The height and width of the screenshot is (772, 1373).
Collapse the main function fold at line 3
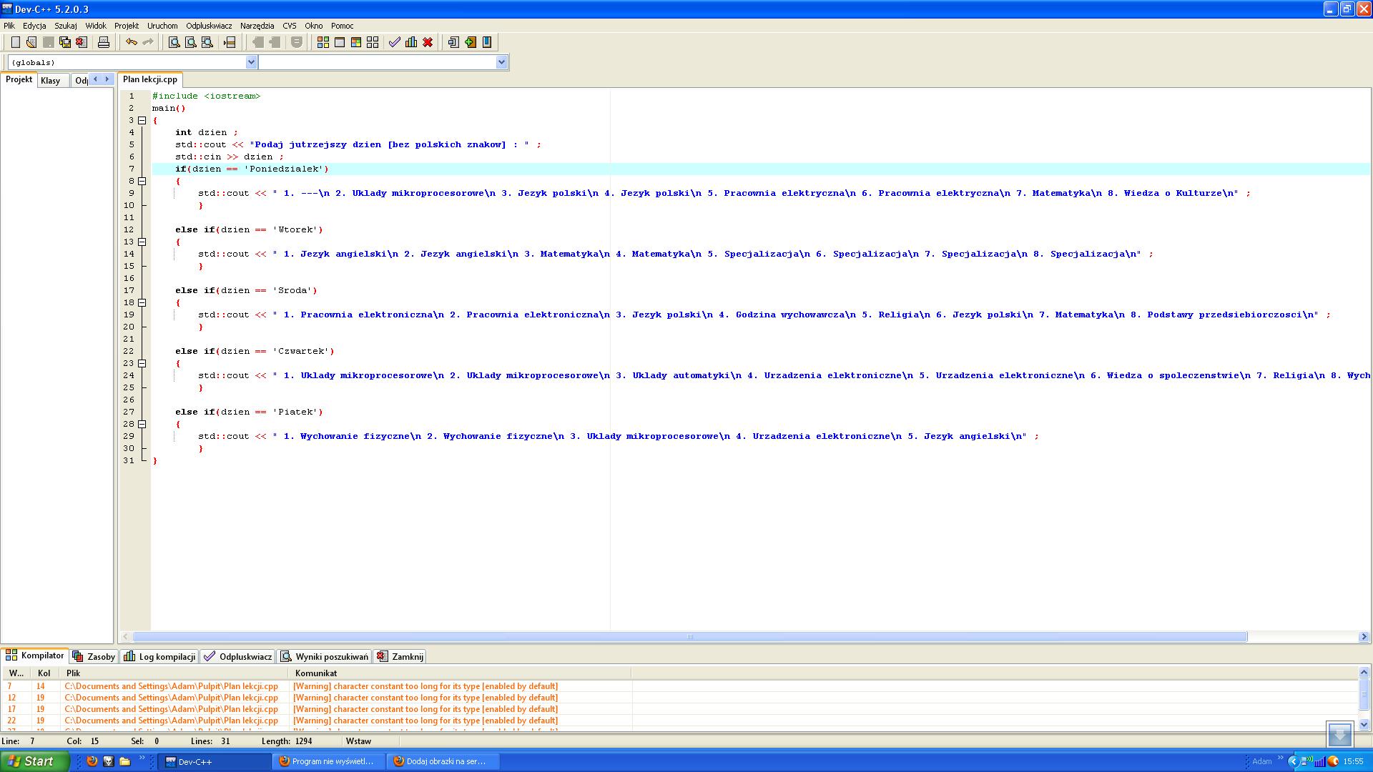(x=142, y=120)
